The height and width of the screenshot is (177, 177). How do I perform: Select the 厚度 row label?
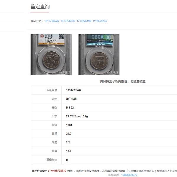(x=54, y=142)
